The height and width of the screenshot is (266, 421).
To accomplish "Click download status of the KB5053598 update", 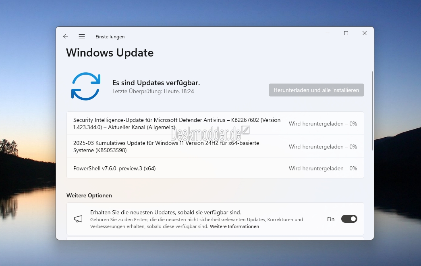I will coord(323,147).
